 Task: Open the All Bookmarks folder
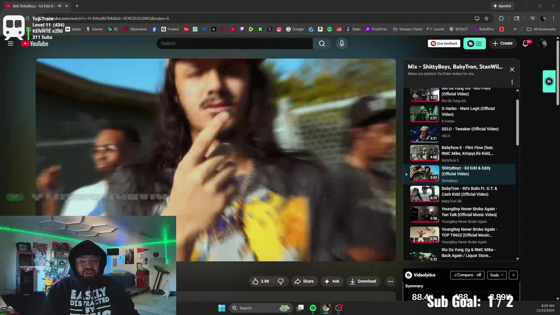(541, 29)
